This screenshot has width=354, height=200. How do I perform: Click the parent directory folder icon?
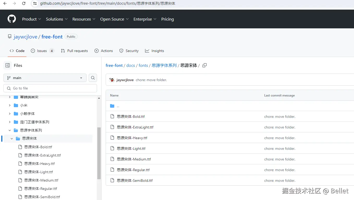click(x=112, y=106)
